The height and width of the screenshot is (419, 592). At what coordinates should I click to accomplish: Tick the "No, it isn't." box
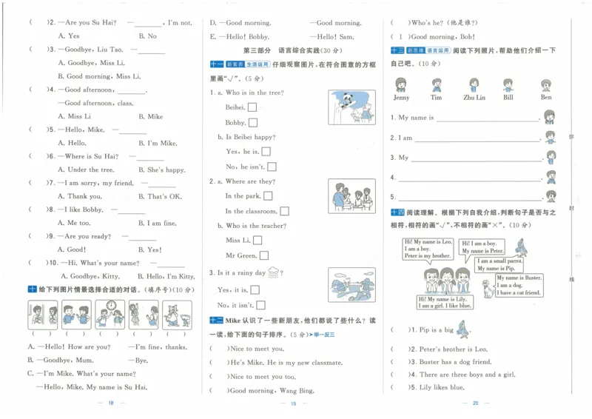coord(260,305)
